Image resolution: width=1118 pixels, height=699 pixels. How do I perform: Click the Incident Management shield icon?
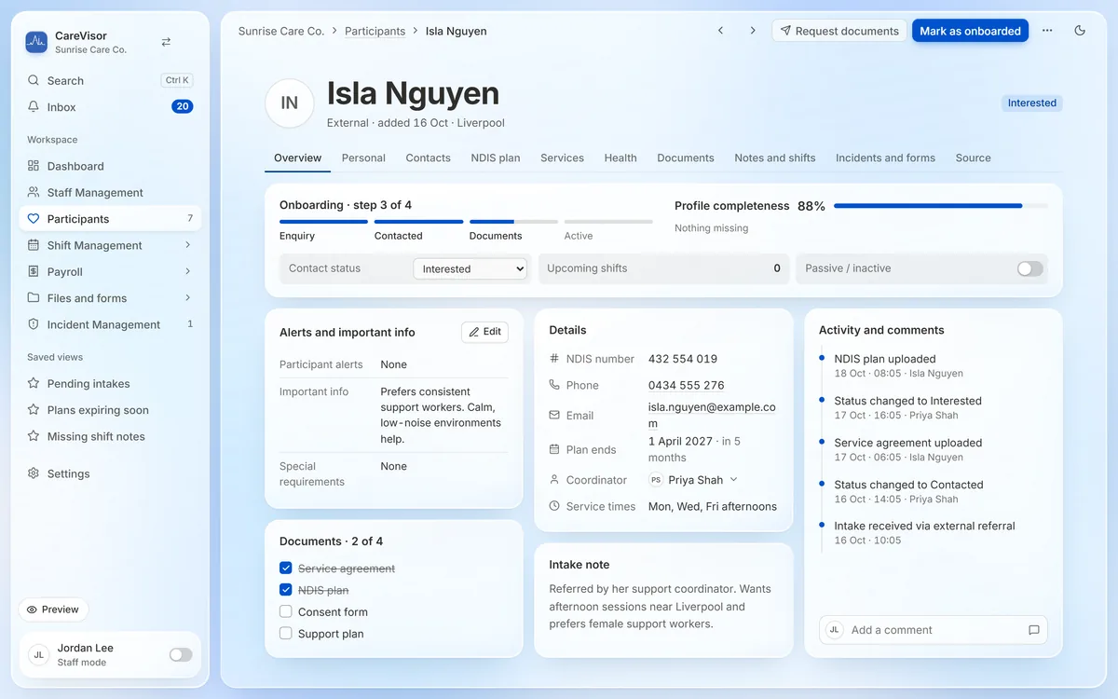(34, 324)
